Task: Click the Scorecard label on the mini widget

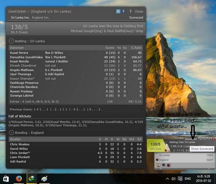Action: [191, 139]
